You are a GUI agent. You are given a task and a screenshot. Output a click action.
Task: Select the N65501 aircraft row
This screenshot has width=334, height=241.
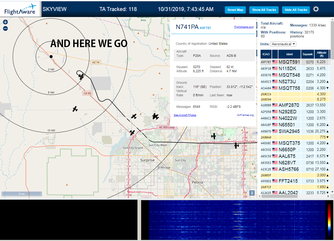tap(295, 125)
